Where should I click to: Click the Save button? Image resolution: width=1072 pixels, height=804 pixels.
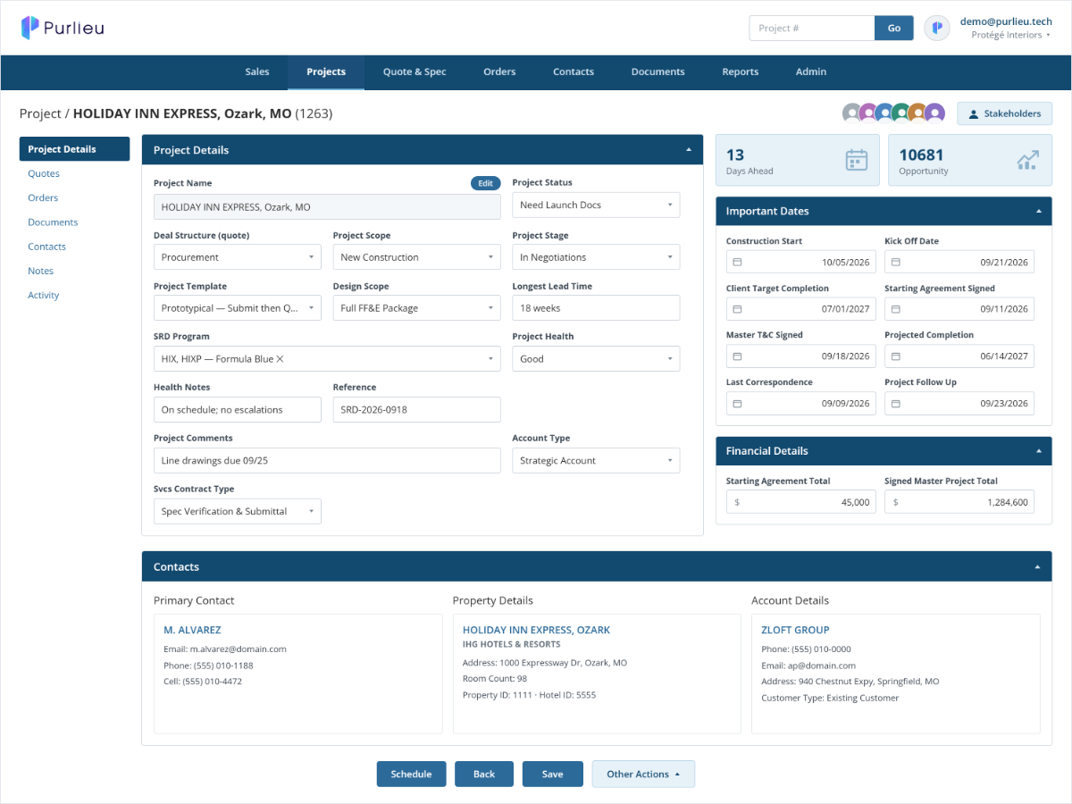(x=553, y=775)
